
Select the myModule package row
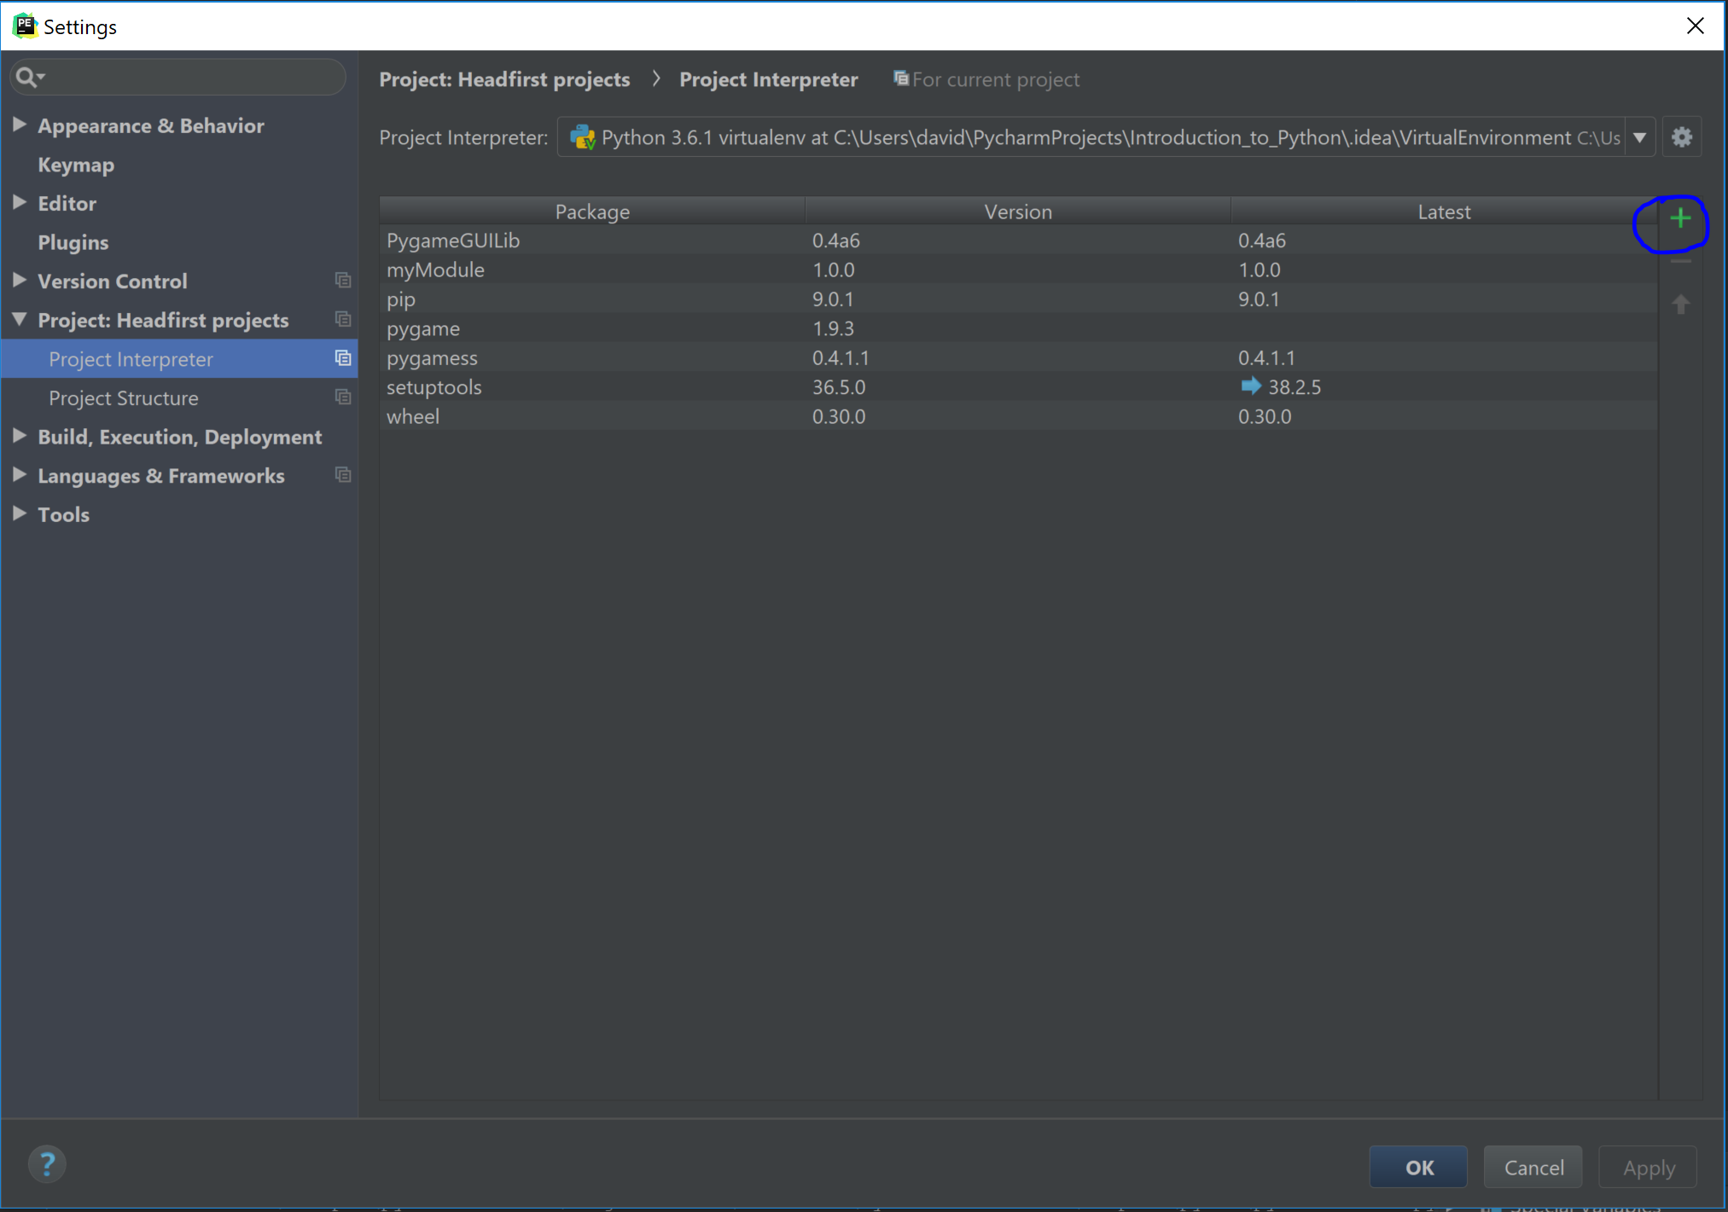click(x=1018, y=270)
